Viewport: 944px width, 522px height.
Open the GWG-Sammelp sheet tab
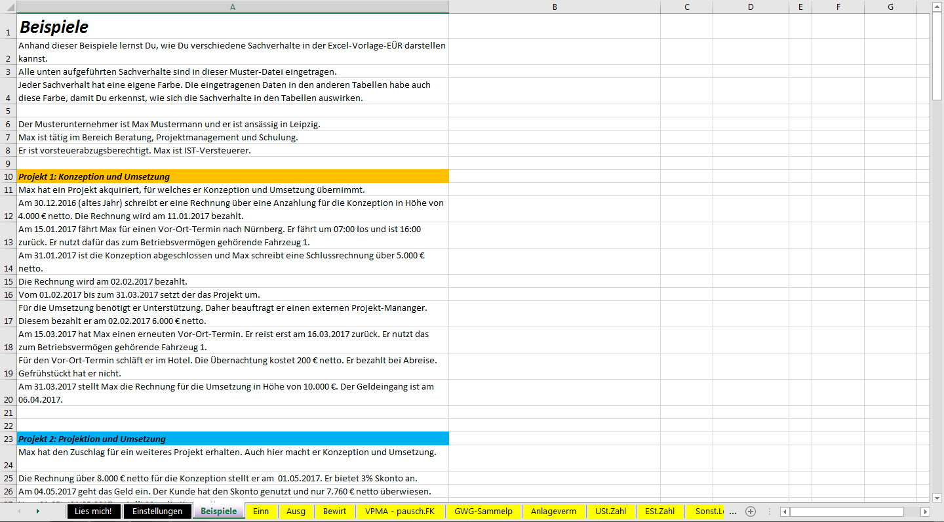point(483,512)
